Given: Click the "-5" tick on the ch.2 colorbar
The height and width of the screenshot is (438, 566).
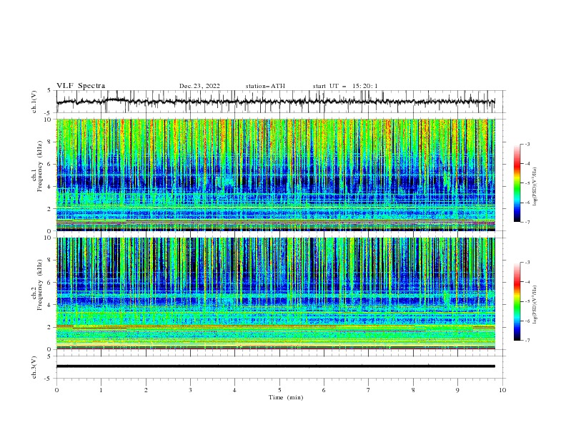Looking at the screenshot, I should pyautogui.click(x=527, y=301).
